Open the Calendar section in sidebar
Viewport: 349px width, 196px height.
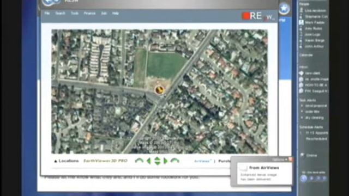[306, 55]
